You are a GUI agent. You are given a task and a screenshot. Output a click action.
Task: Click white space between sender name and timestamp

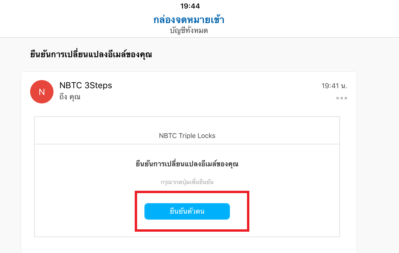(216, 86)
